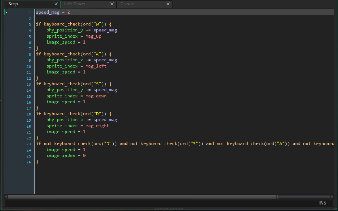Click 'sprite_index = mag_left' line

click(x=76, y=66)
